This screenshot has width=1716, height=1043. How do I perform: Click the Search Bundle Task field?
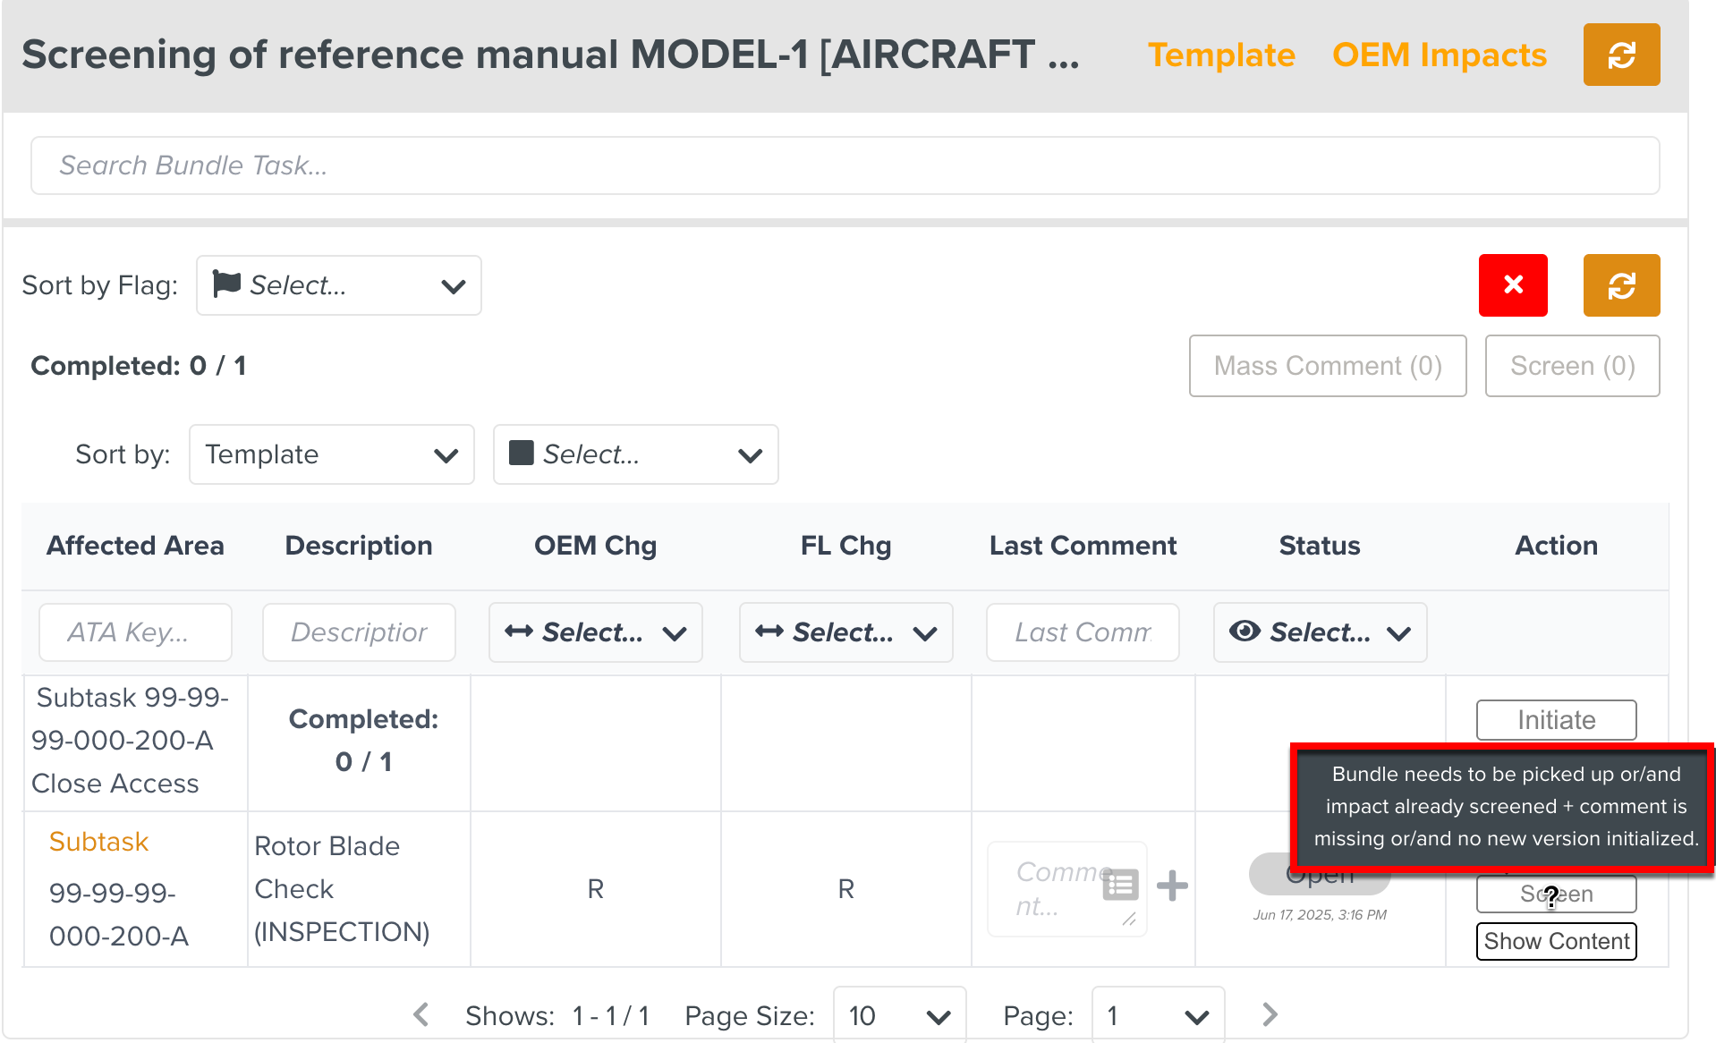(x=845, y=165)
